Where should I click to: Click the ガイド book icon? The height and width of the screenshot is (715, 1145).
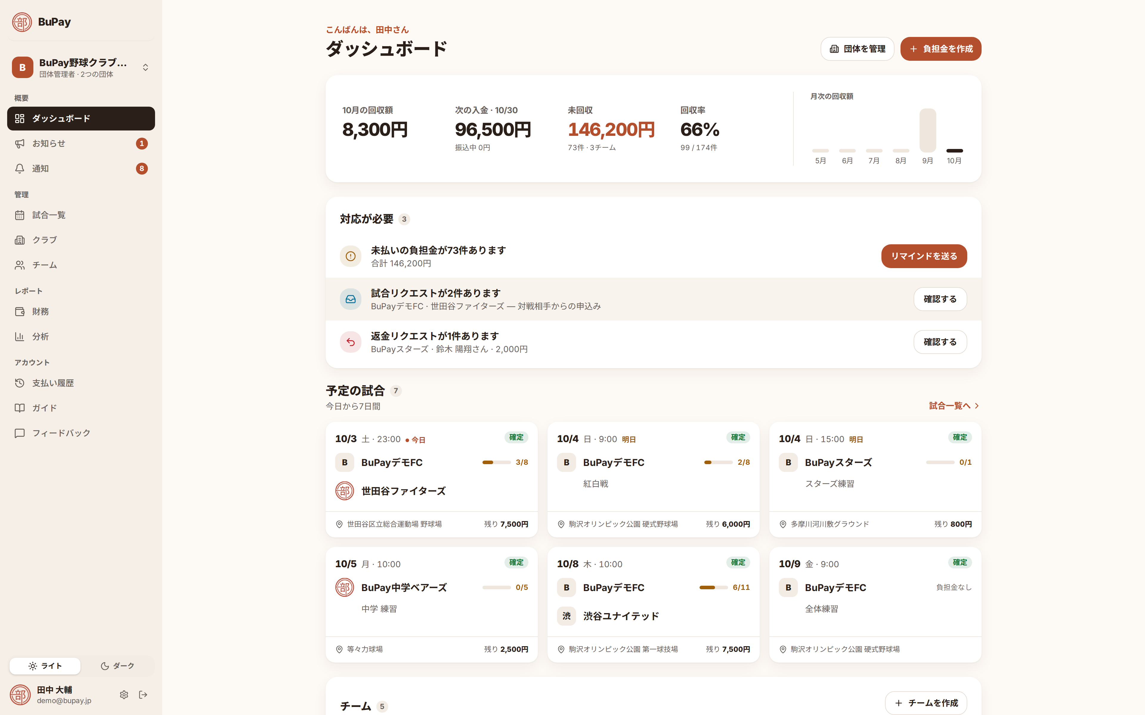(19, 408)
